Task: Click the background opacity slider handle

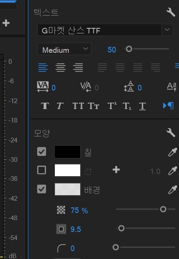Action: click(x=163, y=209)
